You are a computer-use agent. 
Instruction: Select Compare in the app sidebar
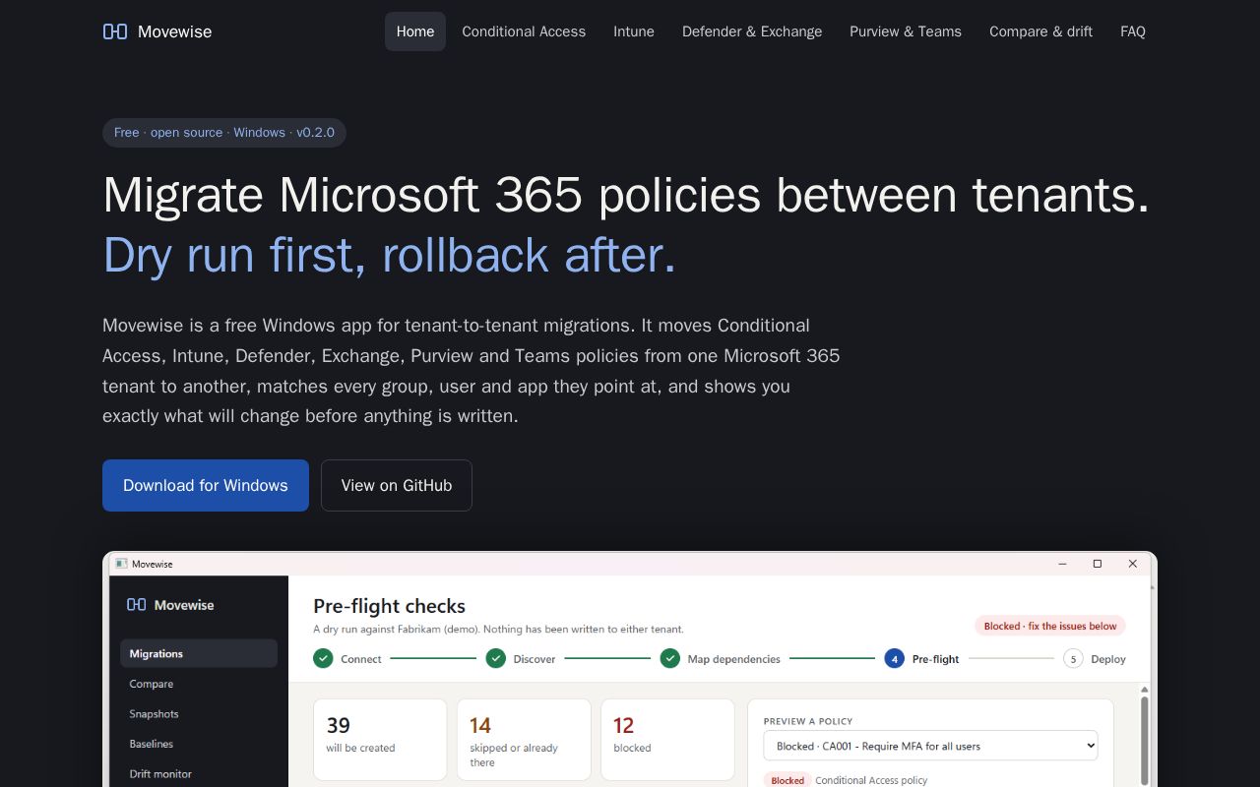199,684
